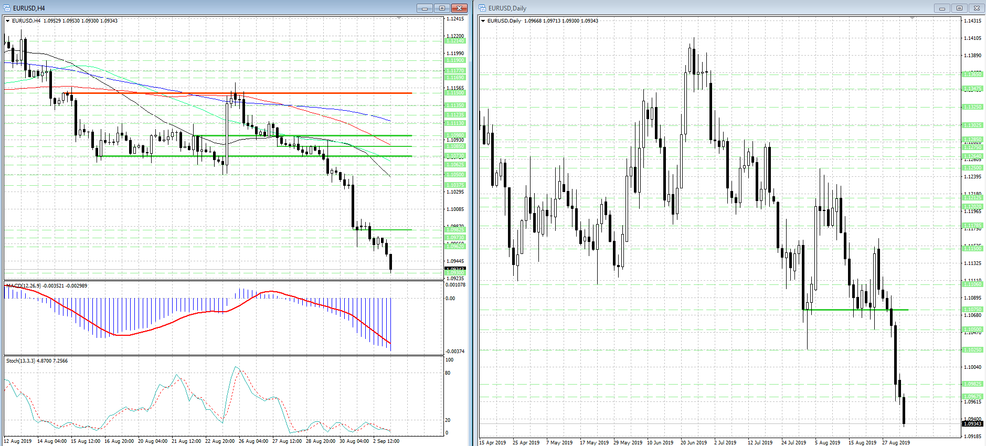Expand the triangle menu beside EURUSD,Daily chart label
Viewport: 986px width, 446px height.
[x=483, y=21]
